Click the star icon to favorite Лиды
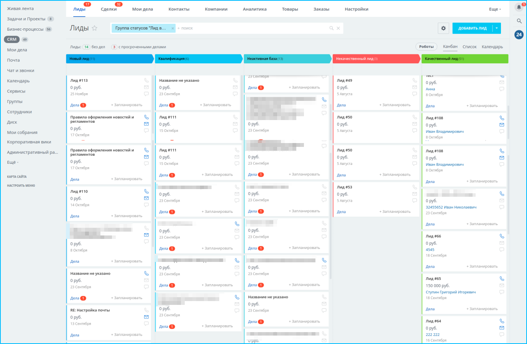 95,28
